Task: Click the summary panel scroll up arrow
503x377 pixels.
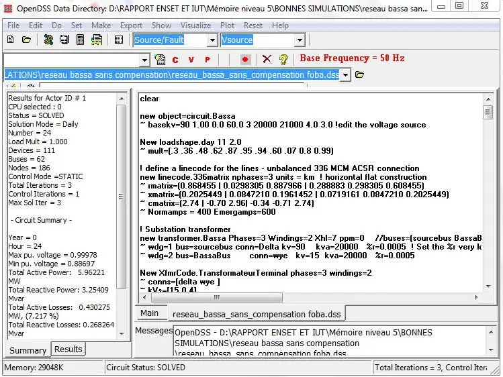Action: click(122, 99)
